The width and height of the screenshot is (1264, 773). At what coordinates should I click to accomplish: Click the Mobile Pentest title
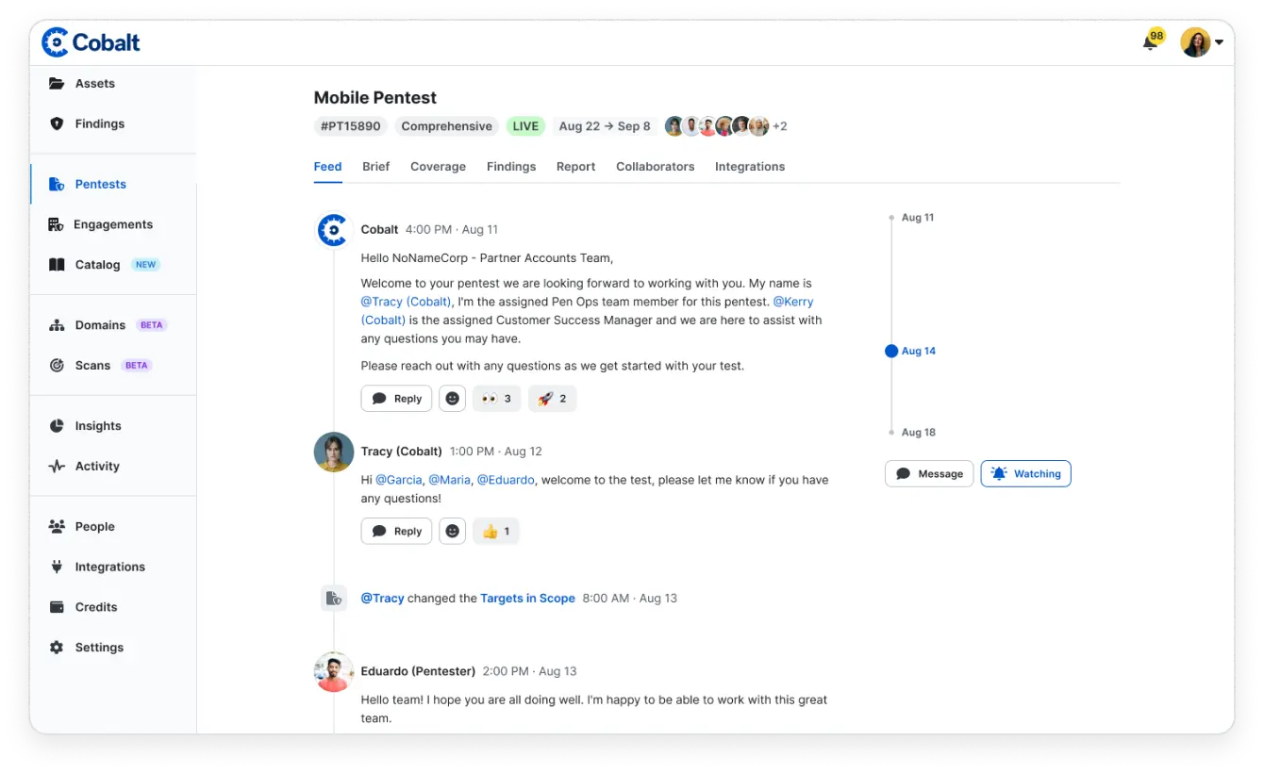tap(374, 98)
